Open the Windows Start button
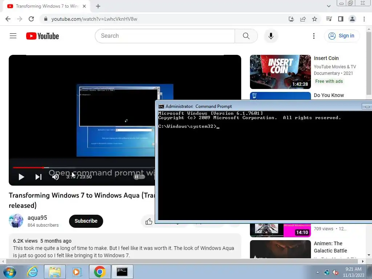Viewport: 372px width, 279px height. click(10, 272)
